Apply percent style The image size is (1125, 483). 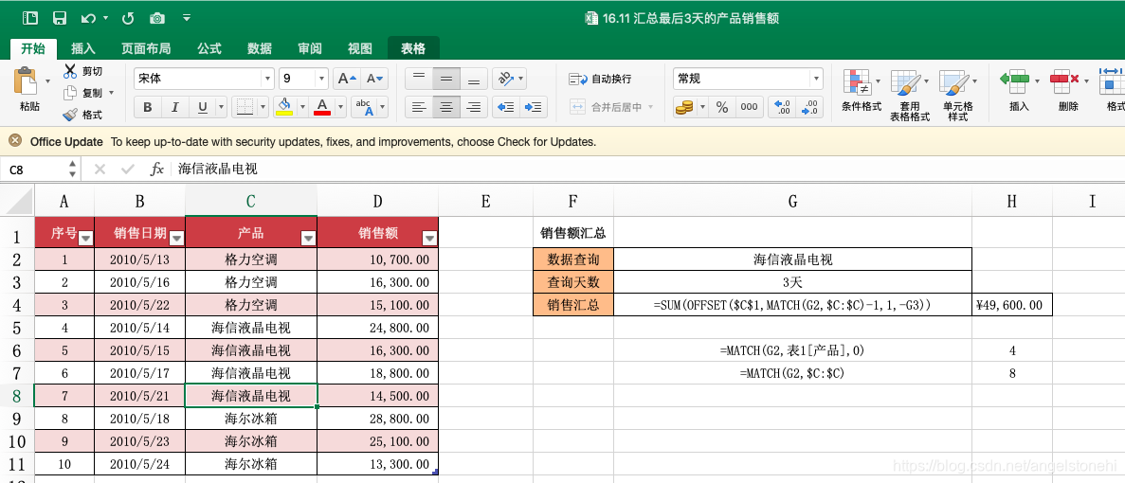722,108
